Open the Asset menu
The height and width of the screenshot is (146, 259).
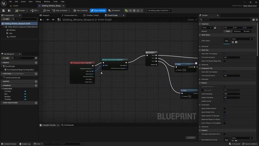[x=23, y=2]
